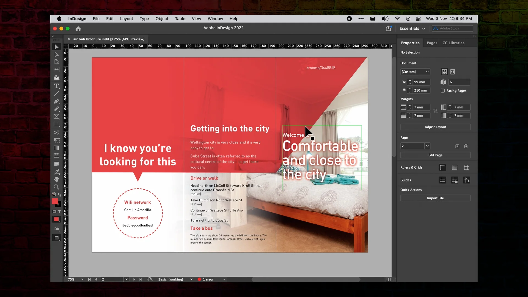Viewport: 528px width, 297px height.
Task: Select the Gradient Swatch tool
Action: 57,148
